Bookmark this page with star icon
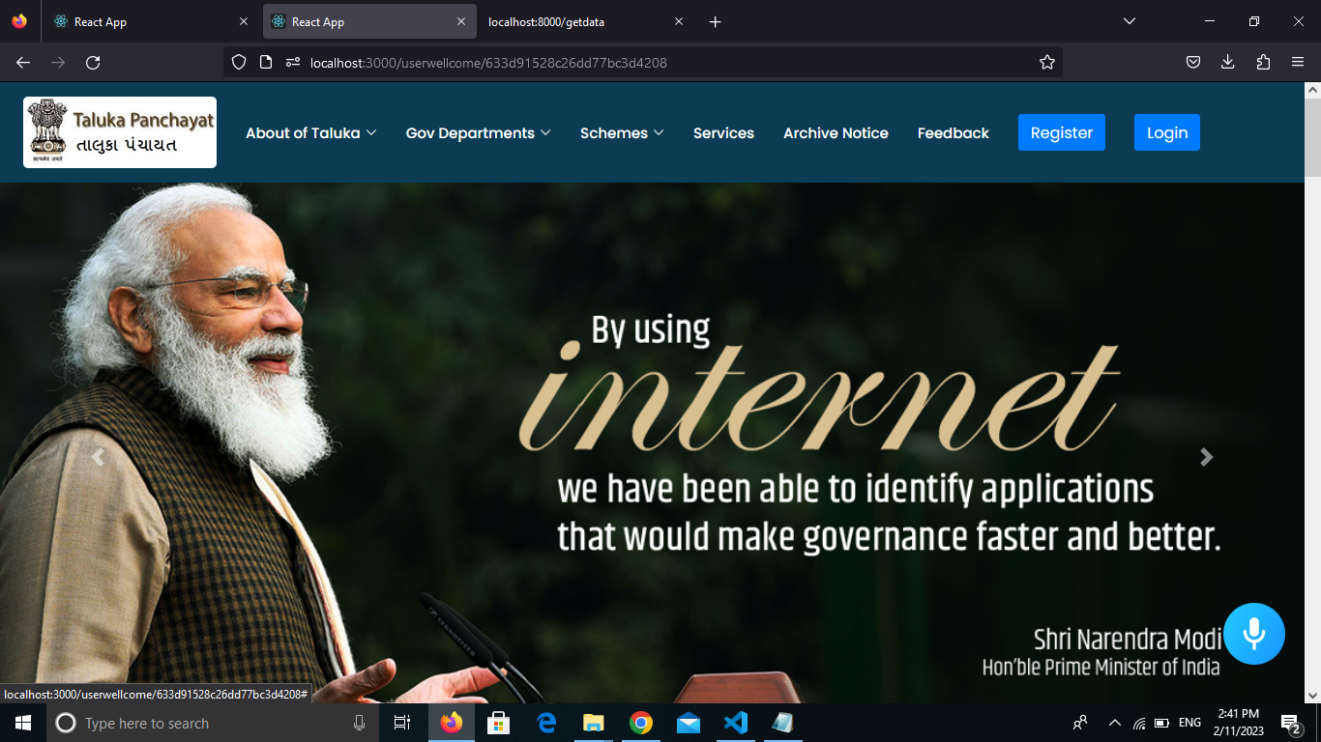The width and height of the screenshot is (1321, 742). pyautogui.click(x=1046, y=63)
